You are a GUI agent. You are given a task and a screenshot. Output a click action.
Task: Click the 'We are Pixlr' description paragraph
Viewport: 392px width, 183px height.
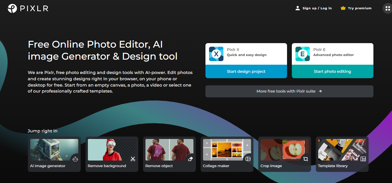[x=110, y=82]
